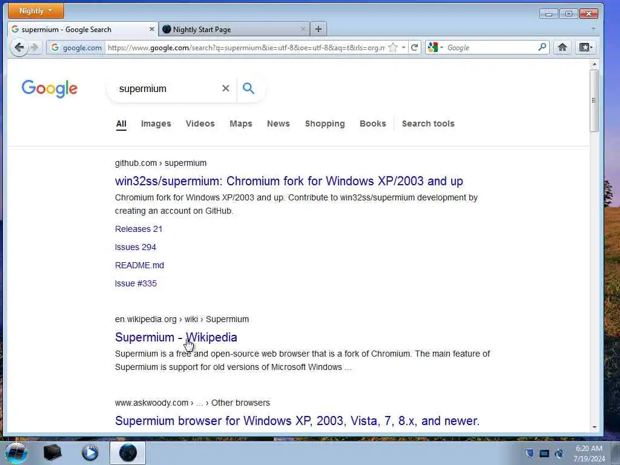Click the Google logo
620x465 pixels.
[x=50, y=88]
